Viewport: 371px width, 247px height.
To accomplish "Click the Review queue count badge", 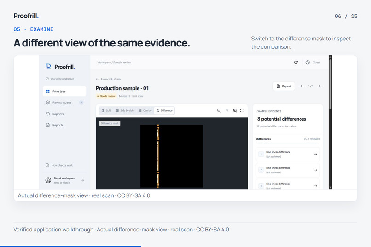I will click(81, 103).
